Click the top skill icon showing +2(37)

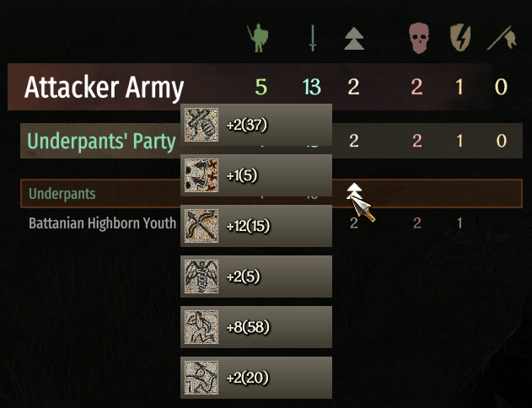(x=202, y=125)
